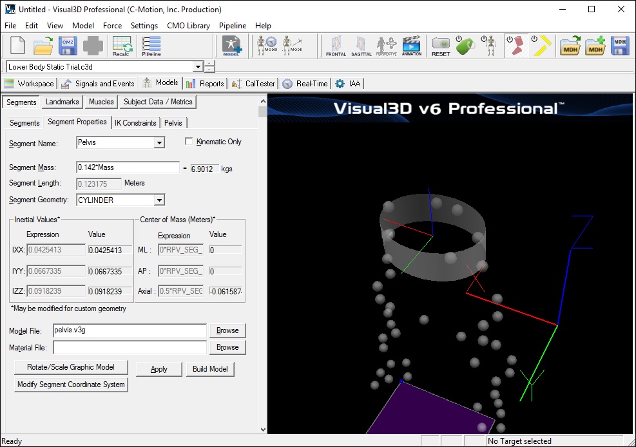Recalc the workspace
The height and width of the screenshot is (447, 636).
tap(121, 46)
